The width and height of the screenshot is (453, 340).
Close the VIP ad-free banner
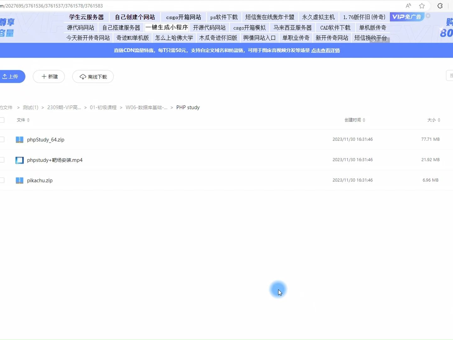tap(428, 15)
